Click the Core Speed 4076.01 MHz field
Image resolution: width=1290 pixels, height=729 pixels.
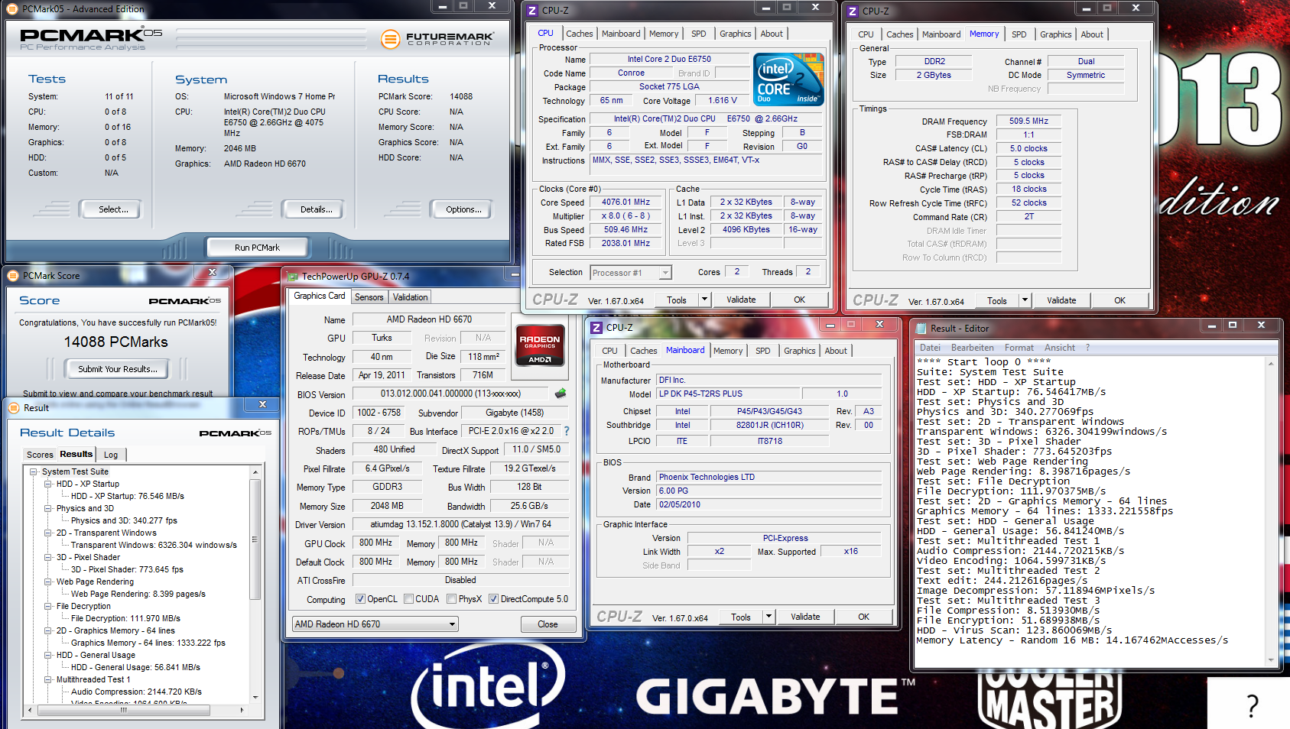point(626,202)
